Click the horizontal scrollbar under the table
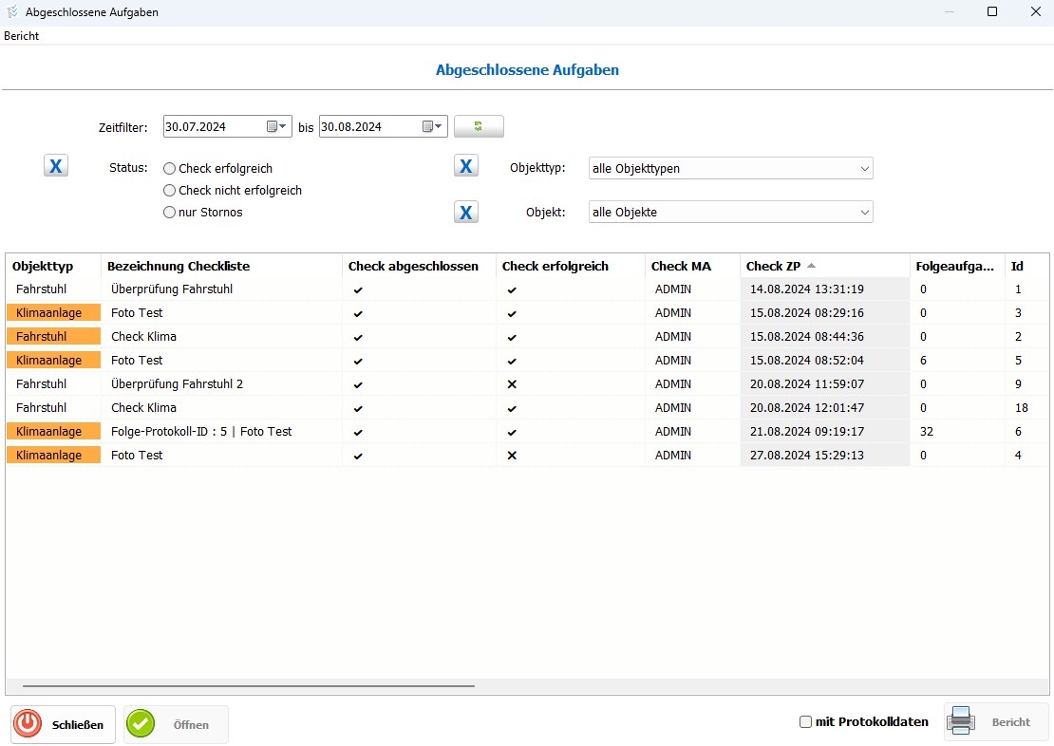The width and height of the screenshot is (1054, 746). (248, 685)
